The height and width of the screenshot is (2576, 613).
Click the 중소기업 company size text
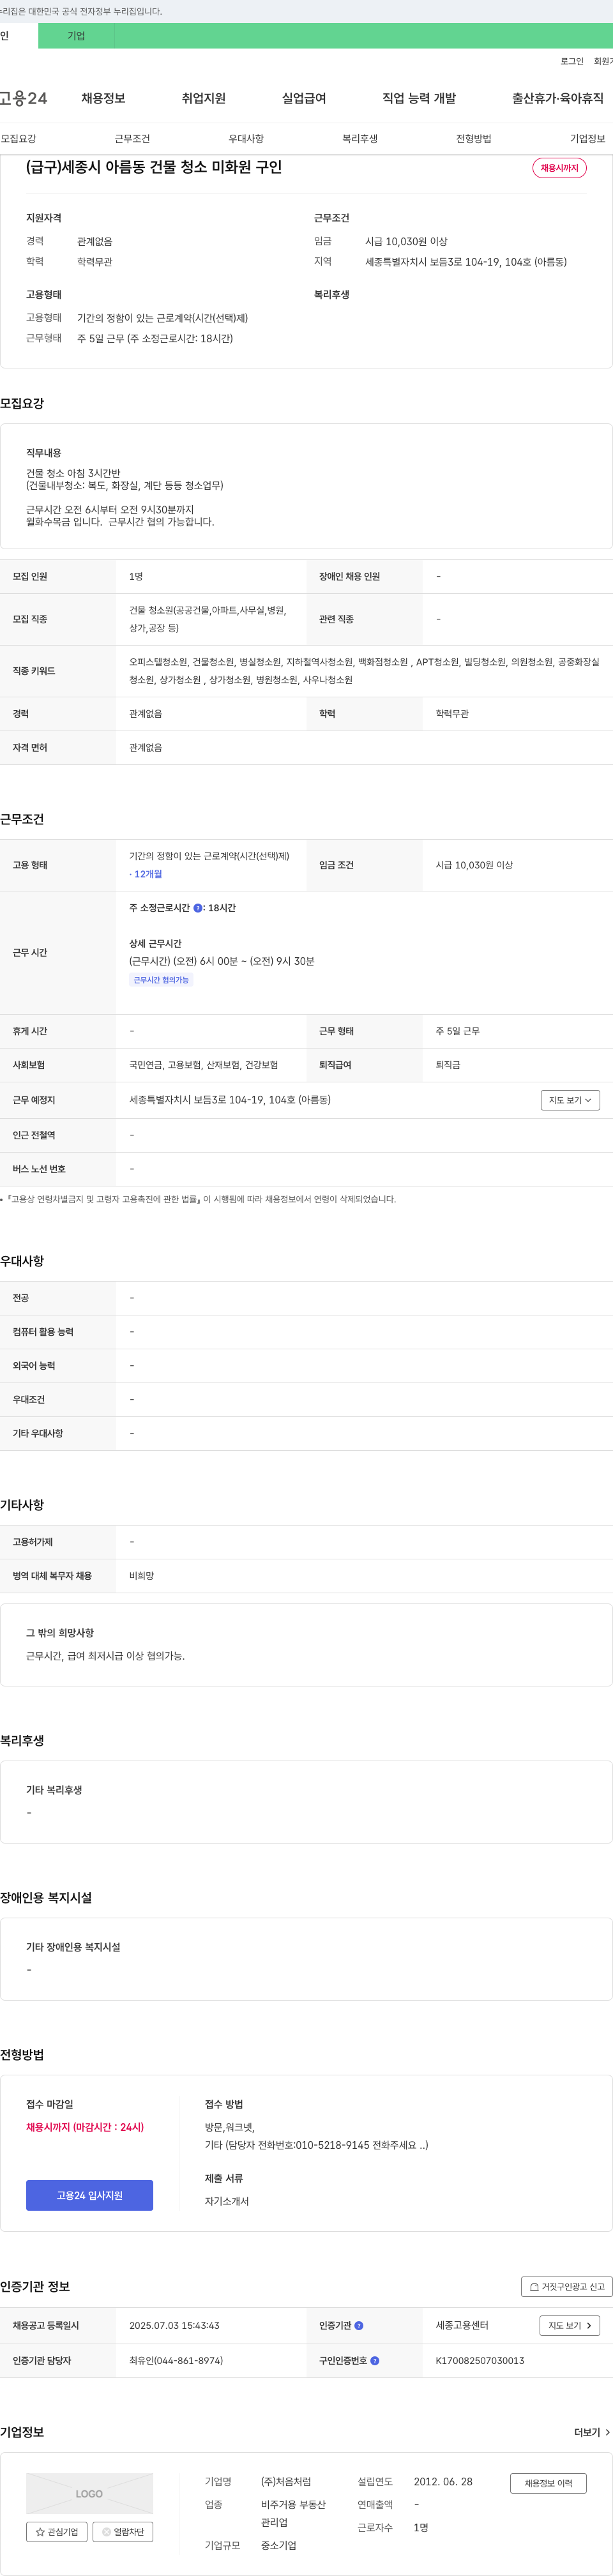(x=279, y=2545)
